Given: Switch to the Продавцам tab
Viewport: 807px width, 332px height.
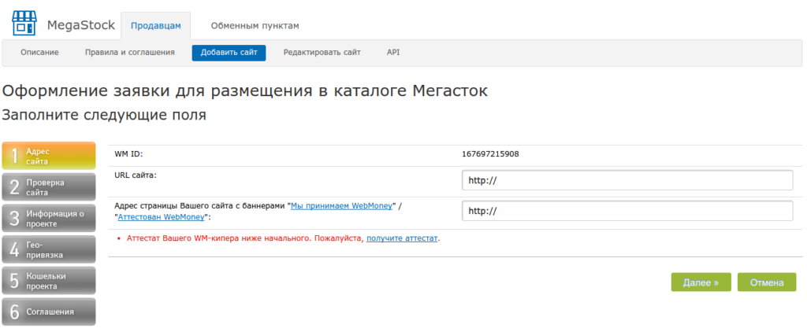Looking at the screenshot, I should coord(156,26).
